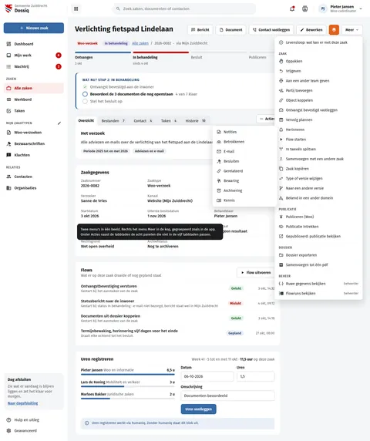Click the Bewerken button
370x441 pixels.
click(x=311, y=29)
